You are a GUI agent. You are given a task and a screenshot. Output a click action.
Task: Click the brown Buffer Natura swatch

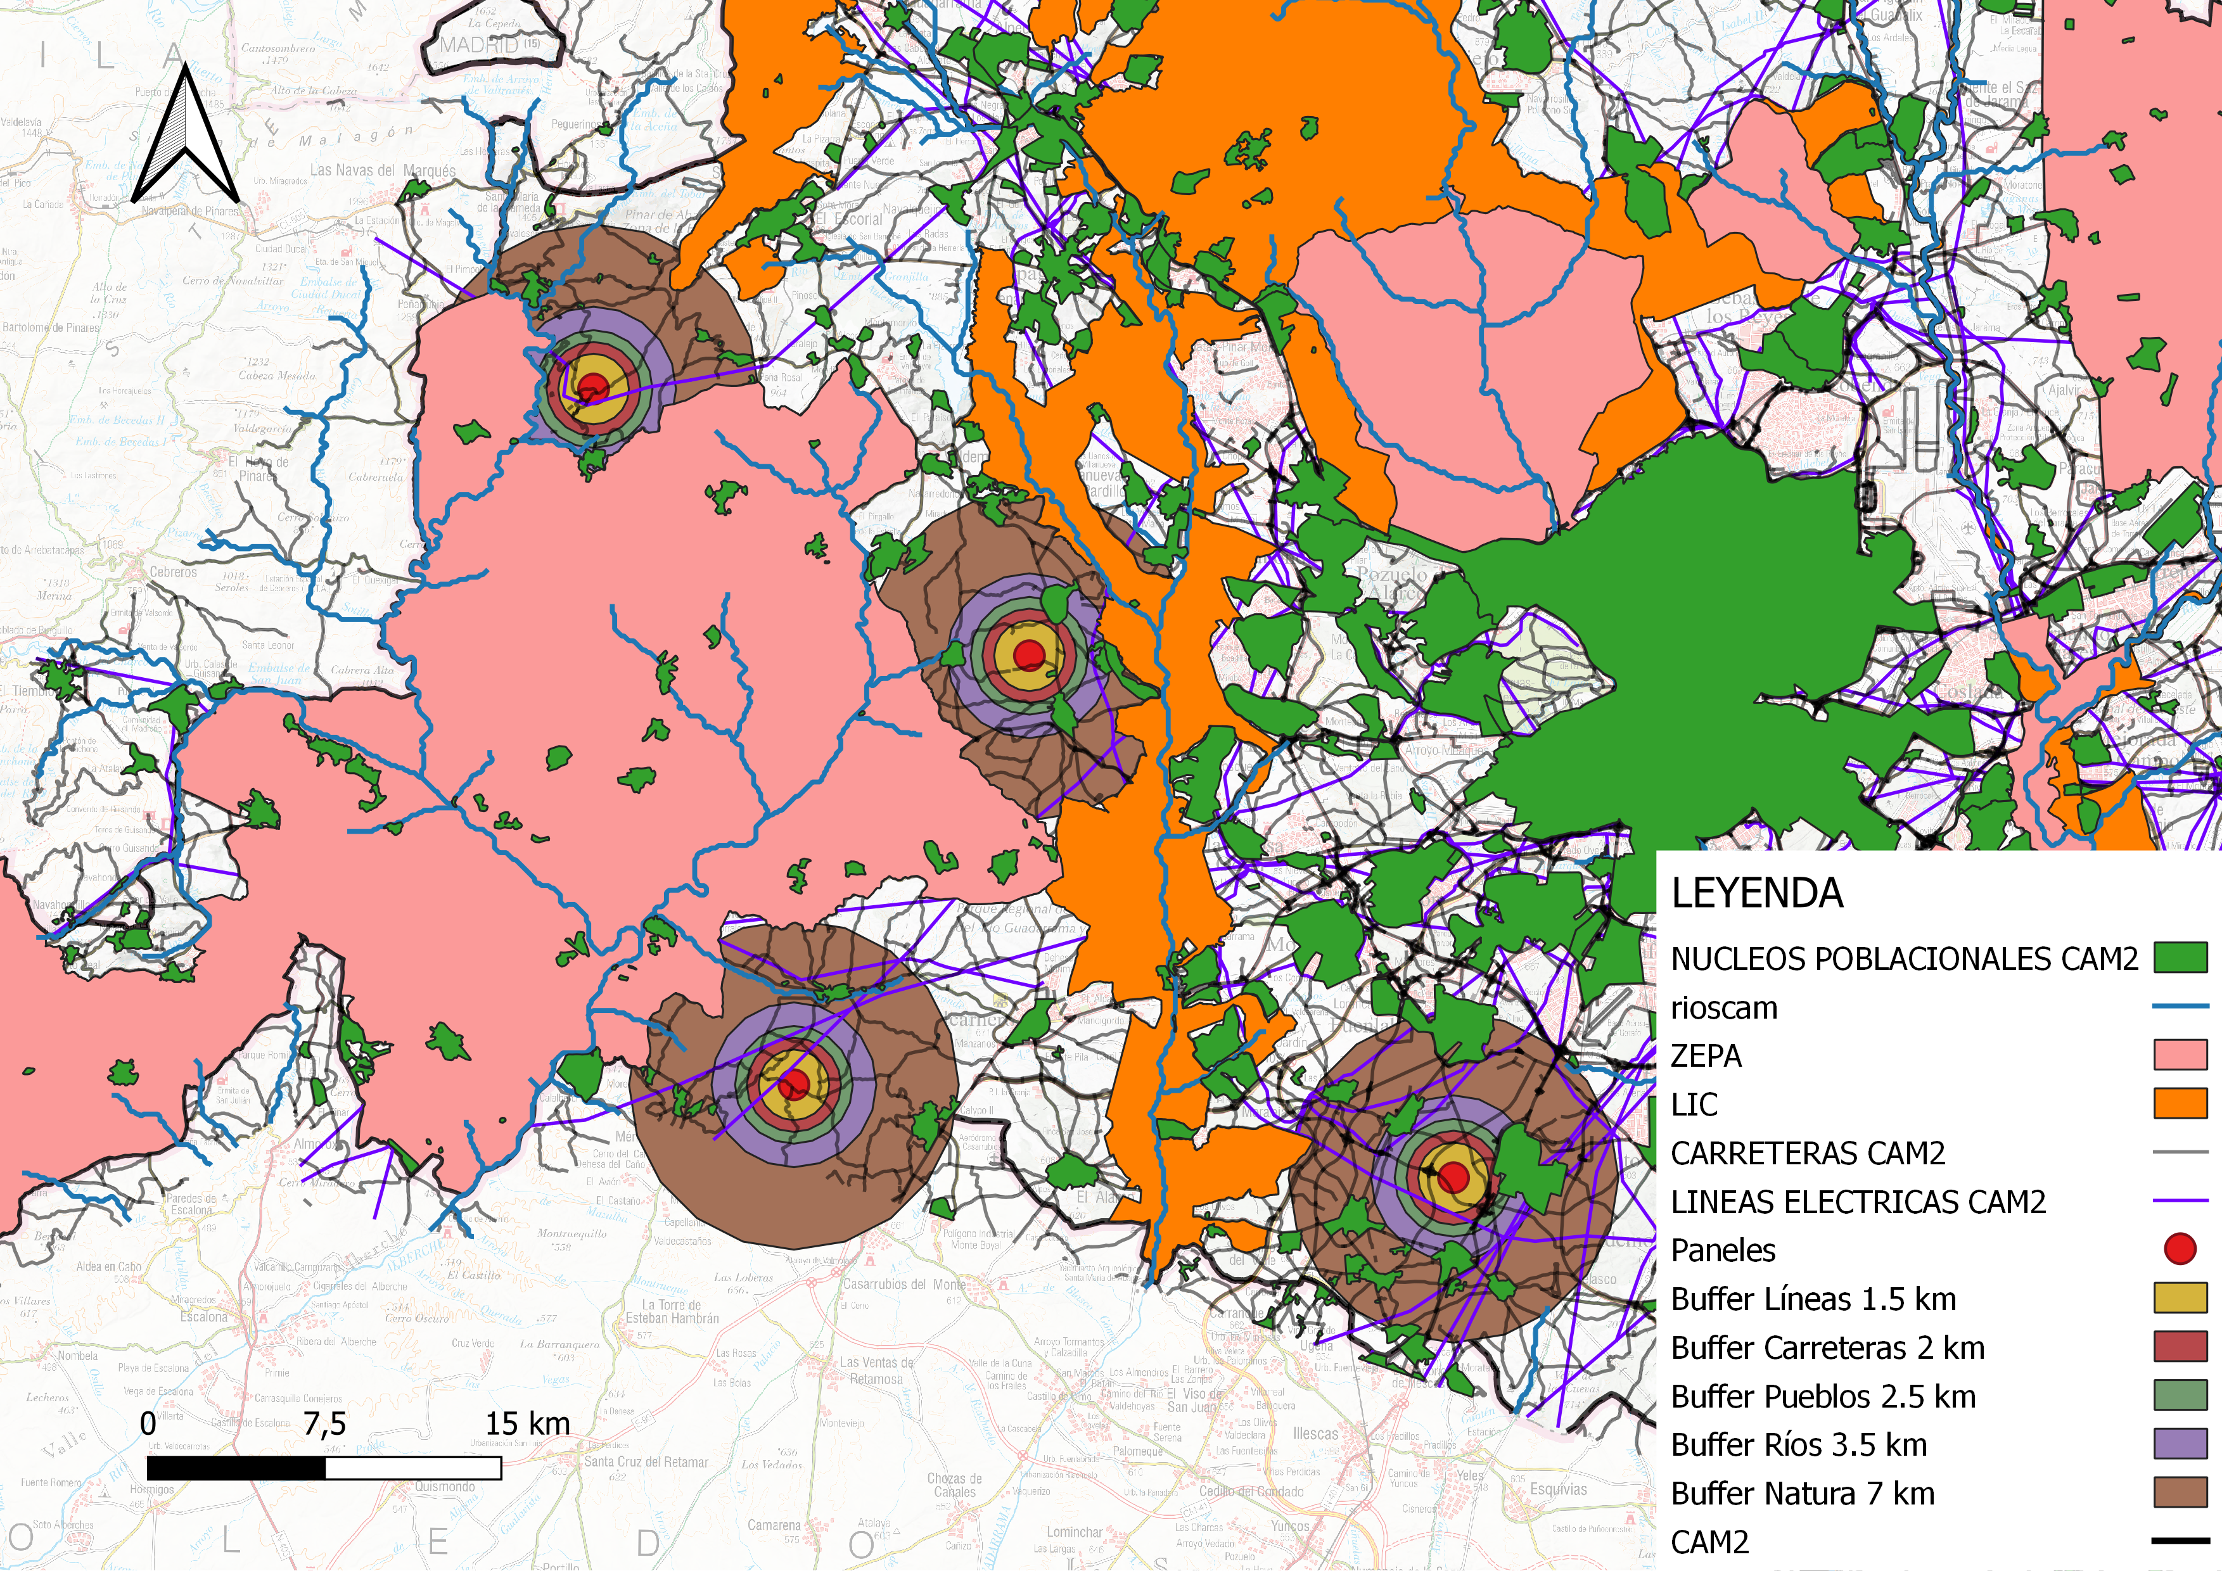pos(2180,1492)
